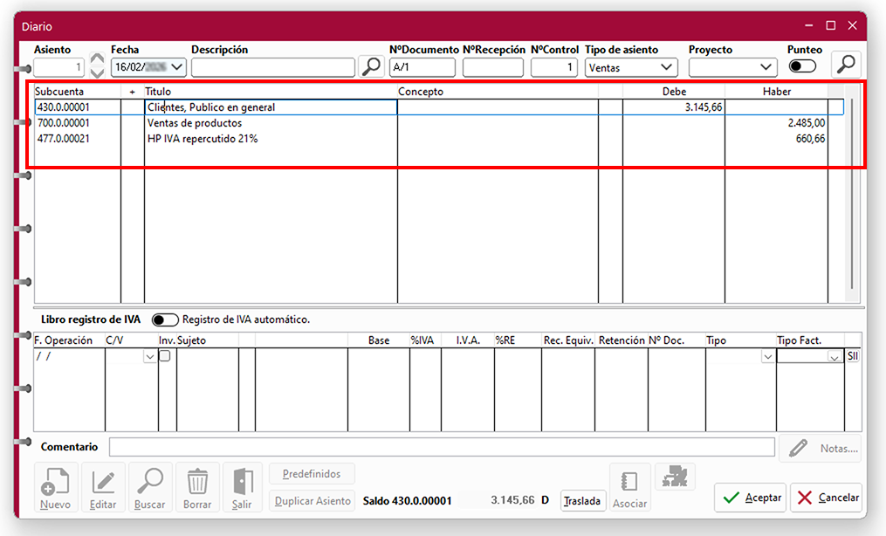Toggle the Punteo switch
Image resolution: width=886 pixels, height=536 pixels.
pos(802,66)
